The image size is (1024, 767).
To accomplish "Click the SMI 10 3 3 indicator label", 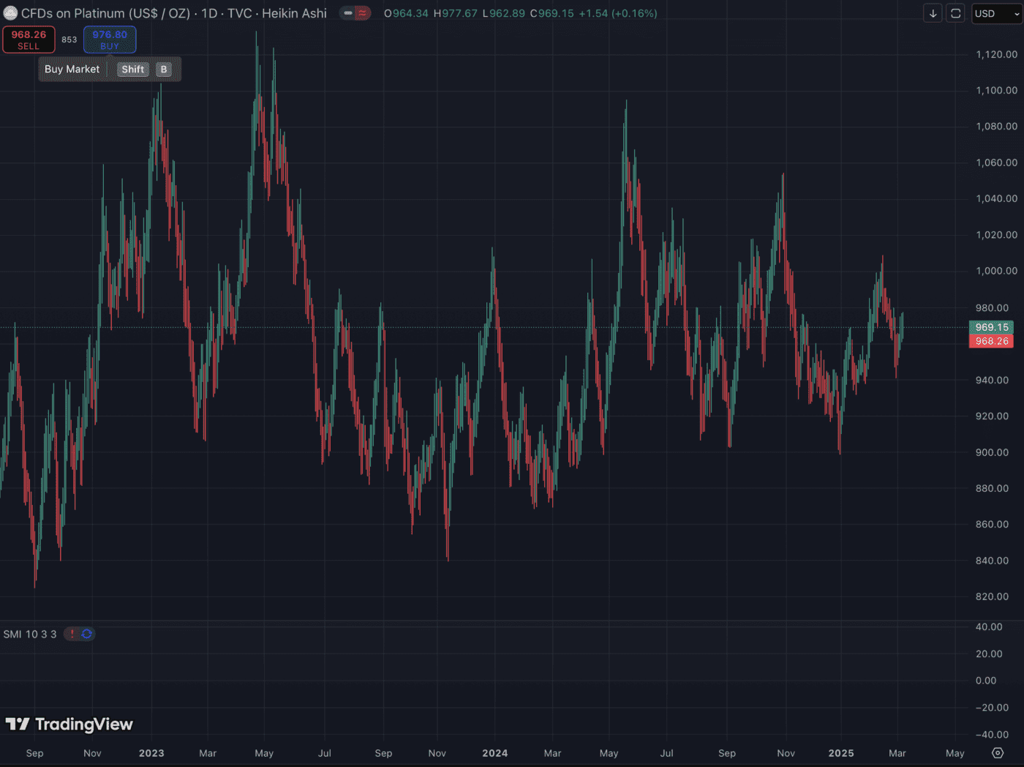I will [30, 634].
